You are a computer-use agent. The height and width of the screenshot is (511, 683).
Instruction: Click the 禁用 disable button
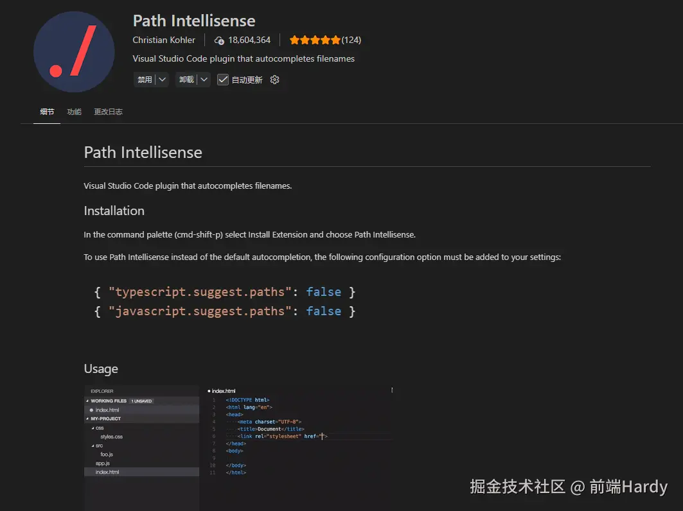145,80
